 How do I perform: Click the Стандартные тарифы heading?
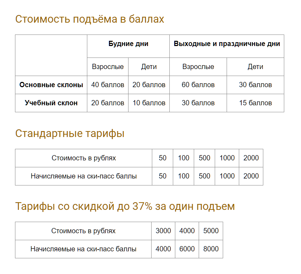(x=70, y=134)
